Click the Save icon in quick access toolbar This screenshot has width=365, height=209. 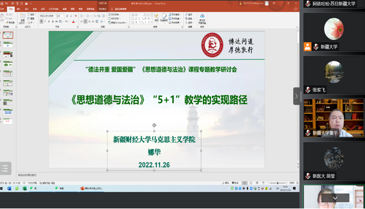(x=2, y=2)
